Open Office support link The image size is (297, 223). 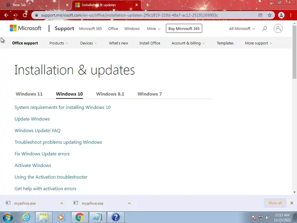pyautogui.click(x=25, y=43)
